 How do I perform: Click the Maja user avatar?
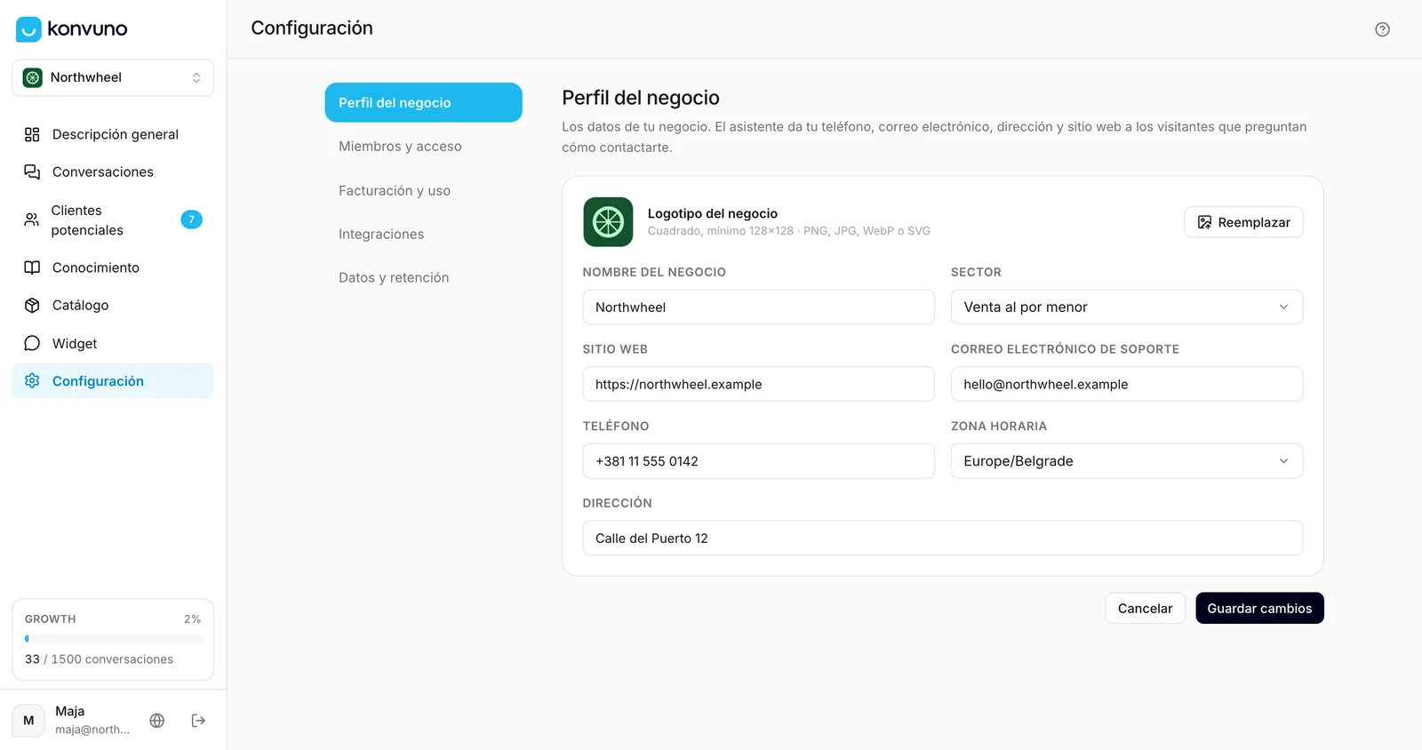pos(28,721)
